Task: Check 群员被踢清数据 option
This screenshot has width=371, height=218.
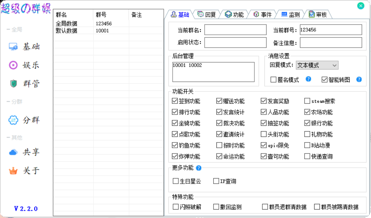Action: point(317,207)
